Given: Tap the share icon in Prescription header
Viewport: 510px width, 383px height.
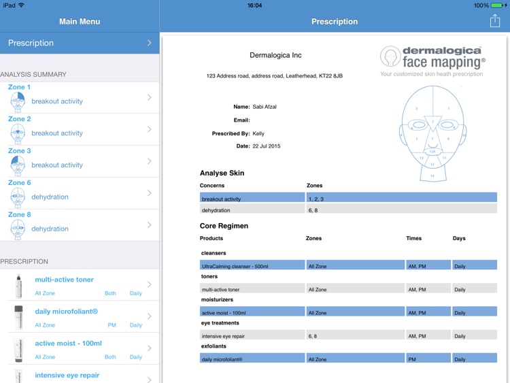Looking at the screenshot, I should point(495,21).
